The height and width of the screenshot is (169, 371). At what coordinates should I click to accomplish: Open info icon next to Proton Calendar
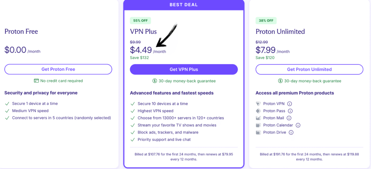click(x=298, y=125)
